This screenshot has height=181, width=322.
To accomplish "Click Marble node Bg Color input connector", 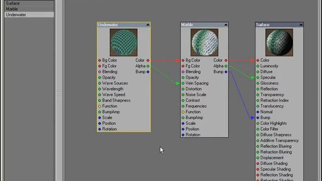I will [183, 60].
